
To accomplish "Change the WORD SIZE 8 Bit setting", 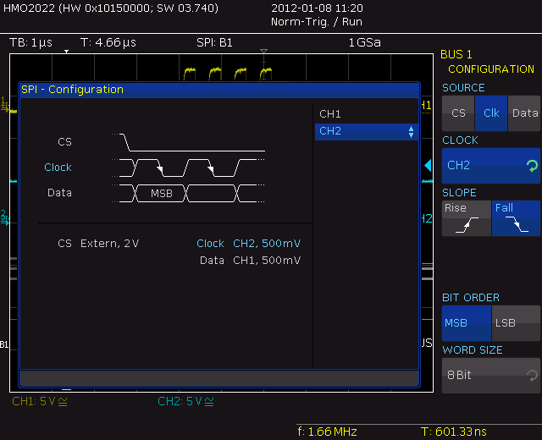I will click(x=490, y=375).
